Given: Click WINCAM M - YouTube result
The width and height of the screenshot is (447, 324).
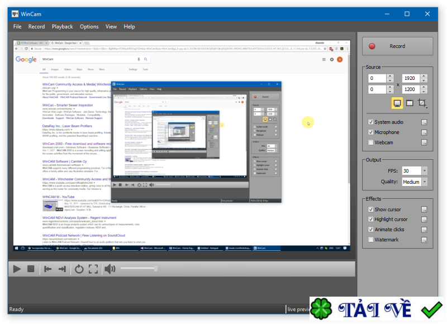Looking at the screenshot, I should coord(58,197).
